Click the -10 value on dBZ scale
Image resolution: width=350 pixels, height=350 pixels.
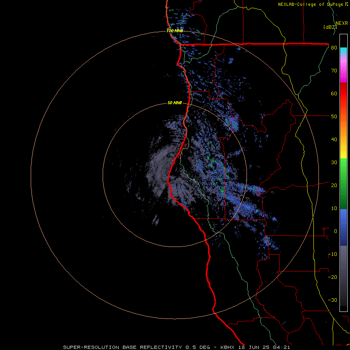(x=332, y=254)
